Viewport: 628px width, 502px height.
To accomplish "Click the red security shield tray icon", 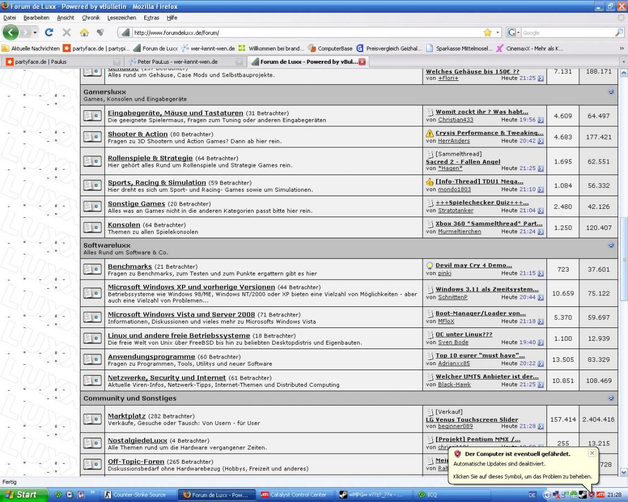I will pyautogui.click(x=591, y=495).
